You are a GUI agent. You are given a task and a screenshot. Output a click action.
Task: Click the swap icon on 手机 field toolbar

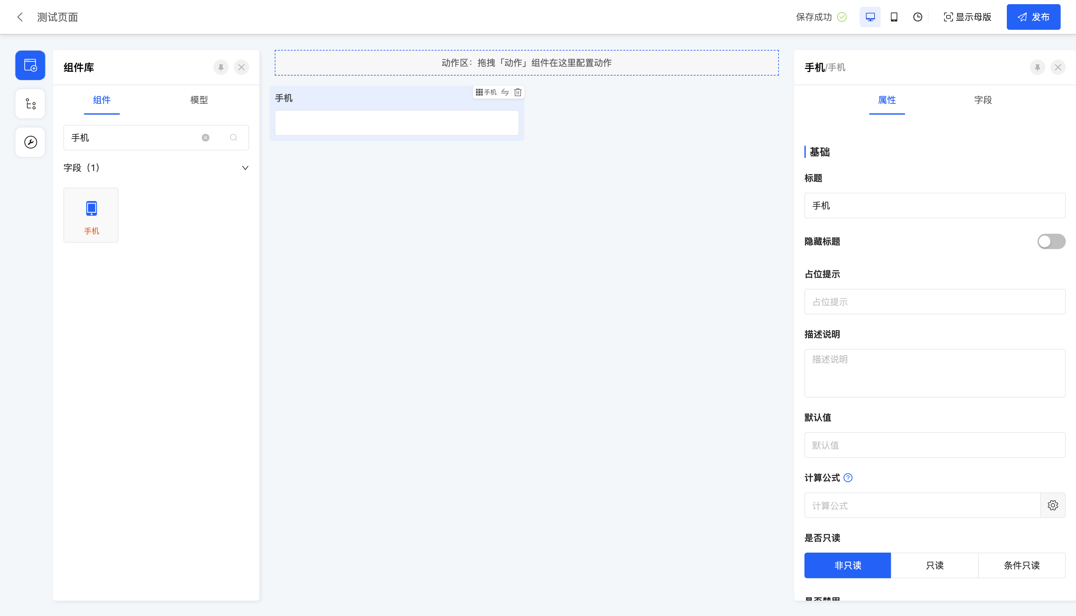(x=505, y=92)
